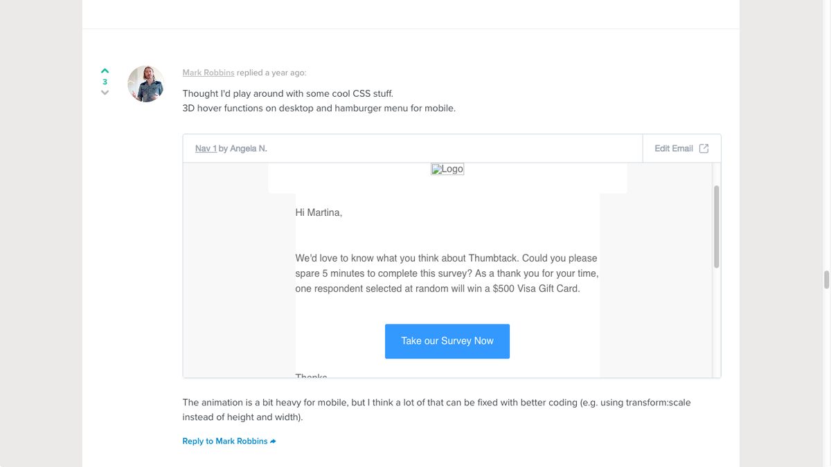Screen dimensions: 831x467
Task: Click the Take our Survey Now button
Action: click(447, 341)
